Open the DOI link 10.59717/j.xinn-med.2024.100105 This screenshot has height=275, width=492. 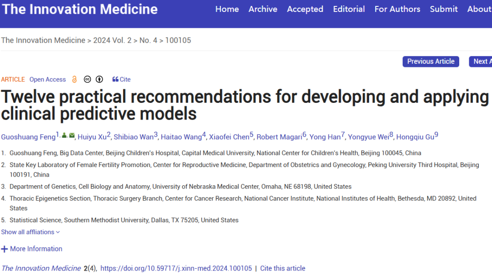pyautogui.click(x=176, y=269)
